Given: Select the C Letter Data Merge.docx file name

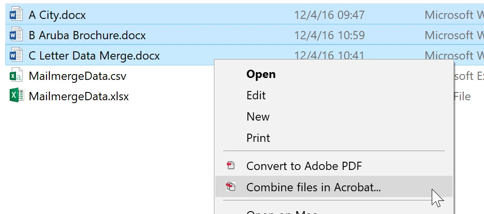Looking at the screenshot, I should pyautogui.click(x=94, y=56).
